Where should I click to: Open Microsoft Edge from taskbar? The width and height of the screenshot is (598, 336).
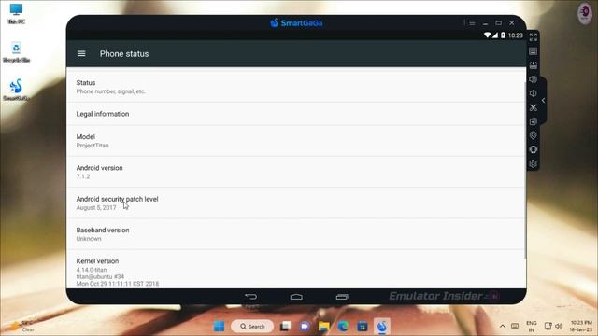coord(343,326)
